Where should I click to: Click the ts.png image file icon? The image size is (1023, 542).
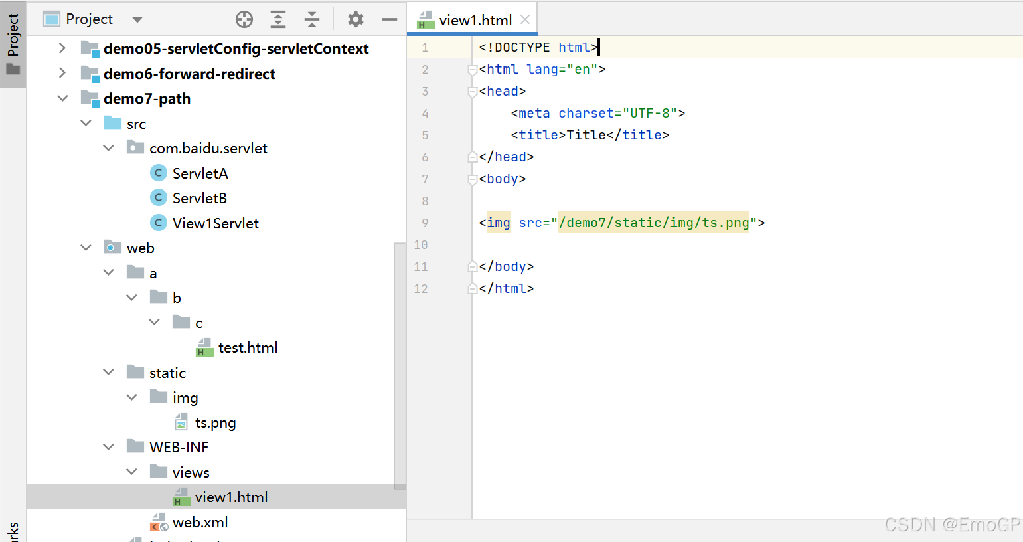point(181,422)
